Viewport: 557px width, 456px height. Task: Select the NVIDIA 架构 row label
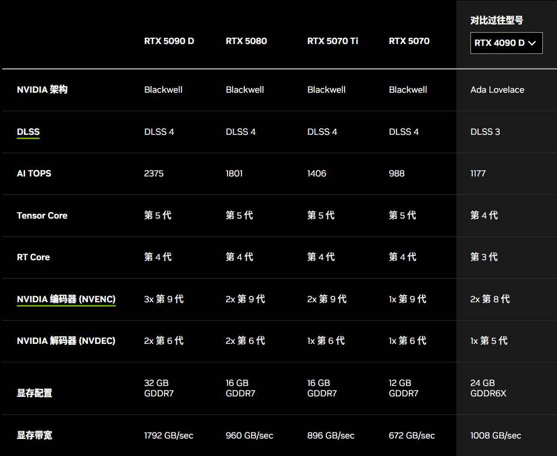[x=42, y=90]
